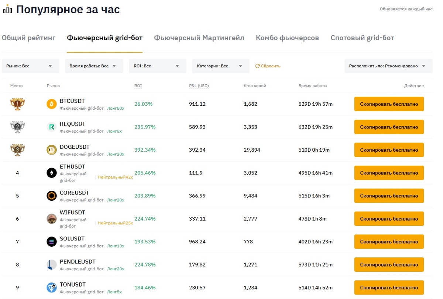
Task: Select the REQ coin icon
Action: 51,127
